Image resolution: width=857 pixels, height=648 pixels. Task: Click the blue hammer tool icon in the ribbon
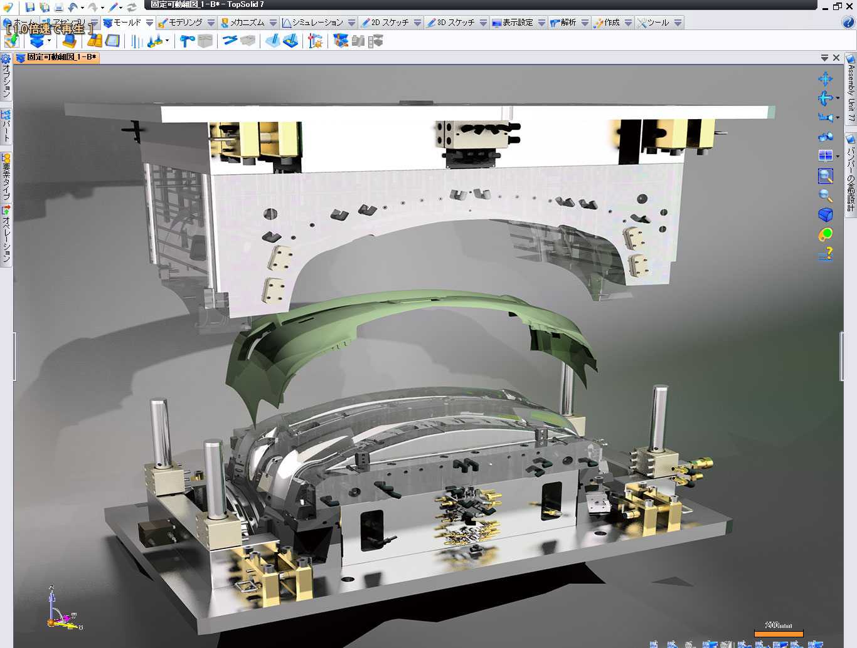tap(186, 41)
